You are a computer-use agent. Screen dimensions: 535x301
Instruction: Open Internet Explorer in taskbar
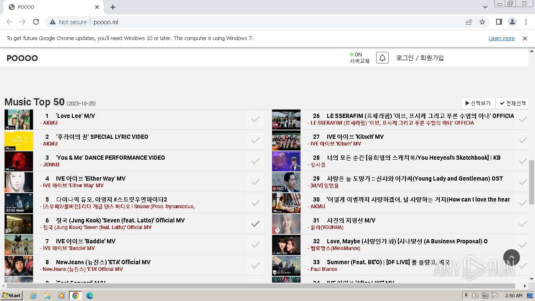(33, 296)
